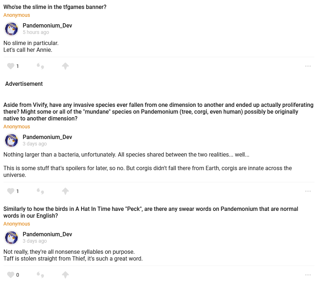Open more options for swear words answer
Viewport: 318px width, 282px height.
[x=308, y=275]
